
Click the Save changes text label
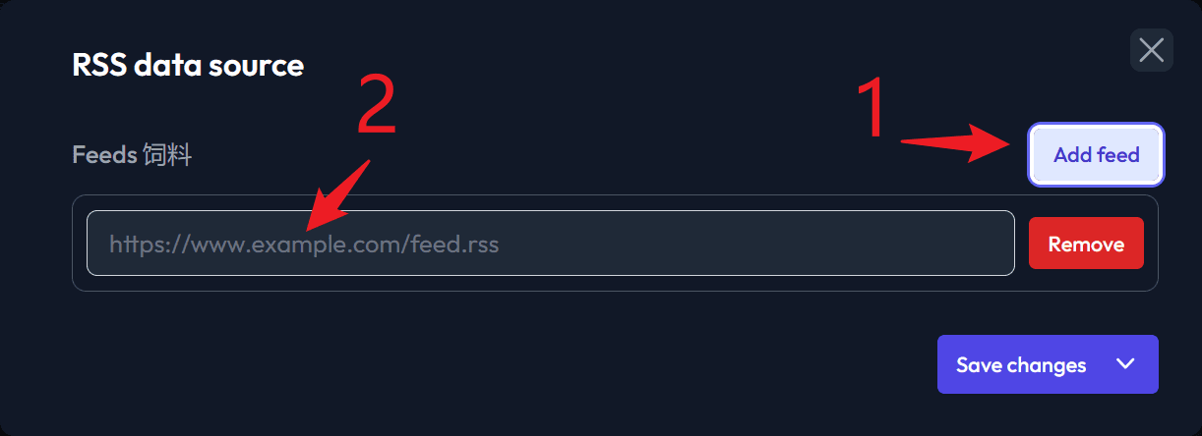[x=1021, y=365]
